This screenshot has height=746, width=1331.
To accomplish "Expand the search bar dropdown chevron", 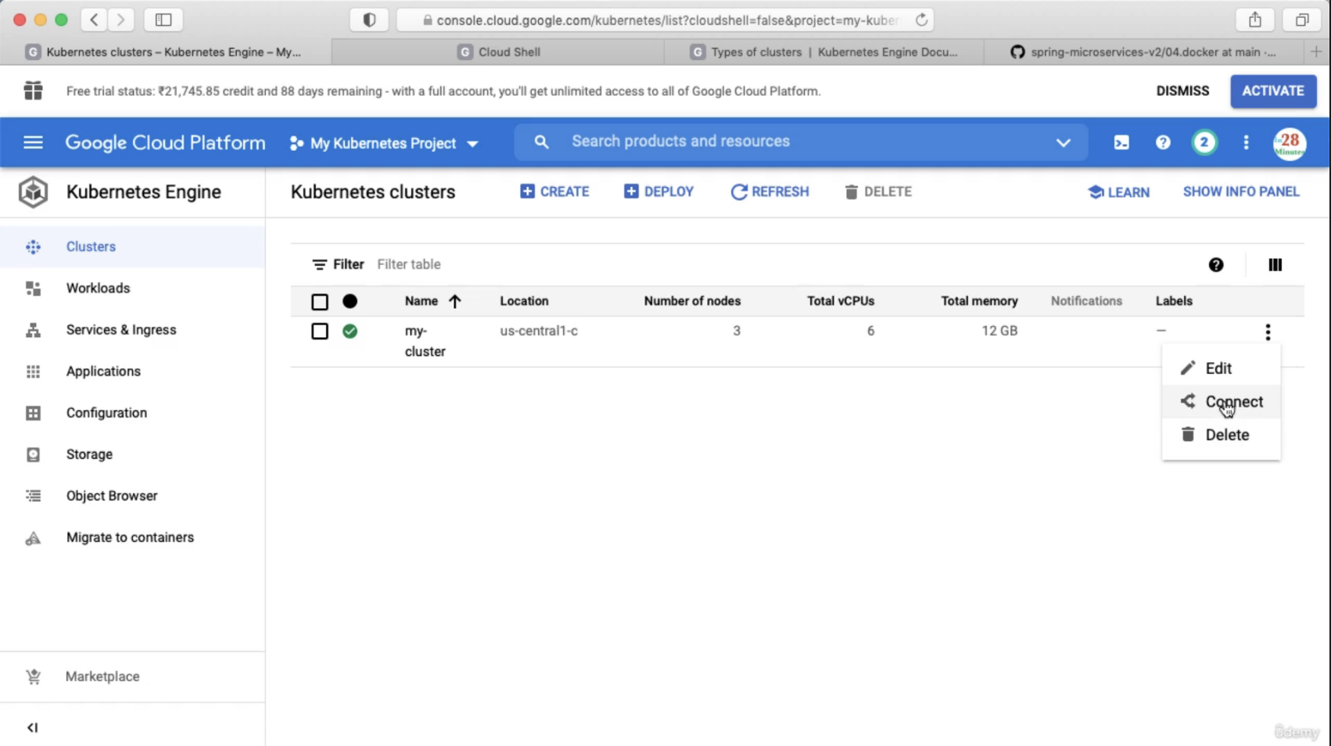I will [1063, 142].
